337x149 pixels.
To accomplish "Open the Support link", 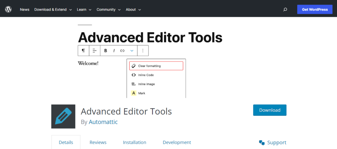I will point(273,142).
